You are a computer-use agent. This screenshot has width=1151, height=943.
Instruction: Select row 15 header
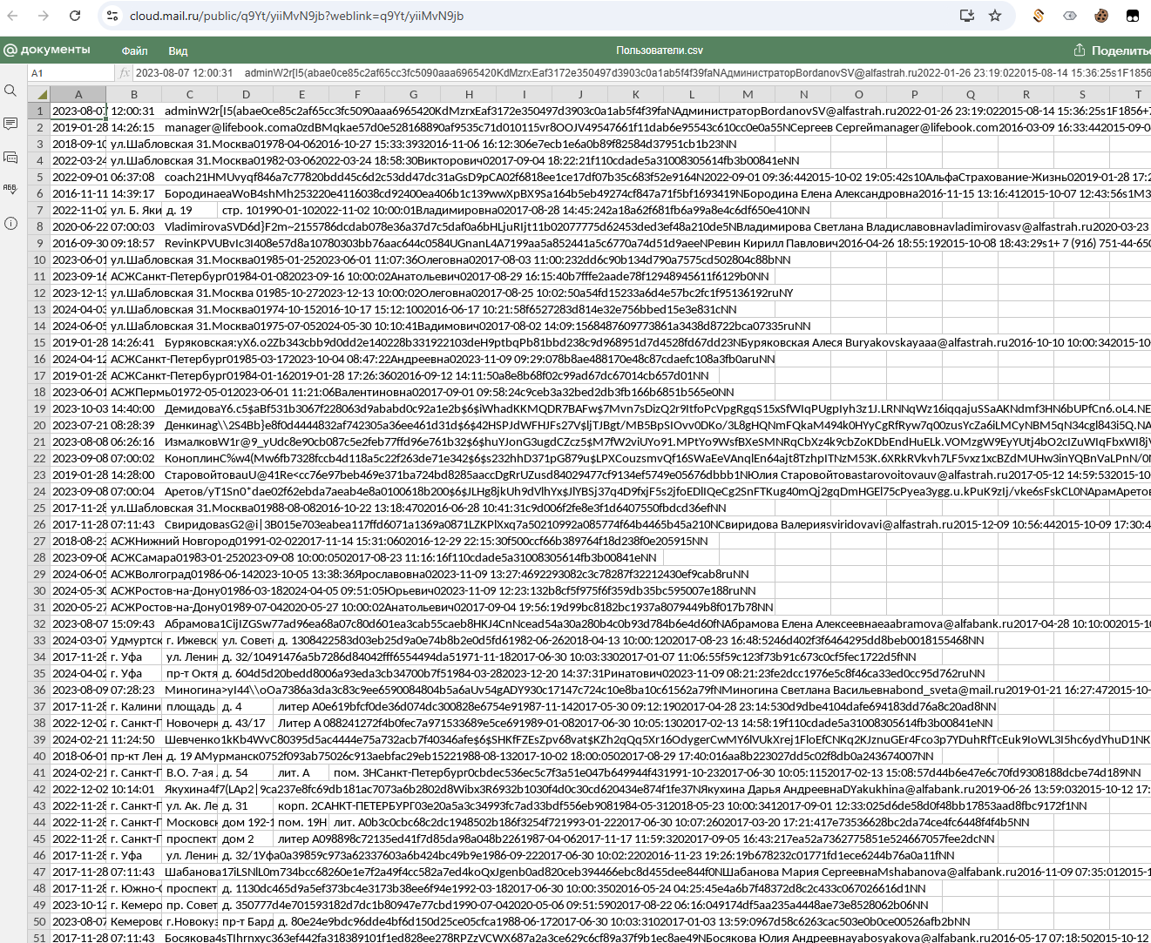pos(38,342)
